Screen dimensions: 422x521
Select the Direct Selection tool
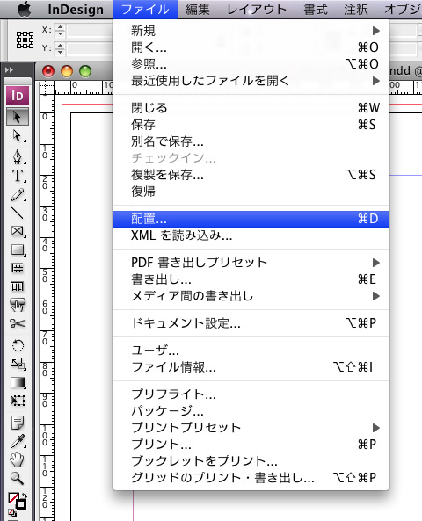pyautogui.click(x=17, y=136)
